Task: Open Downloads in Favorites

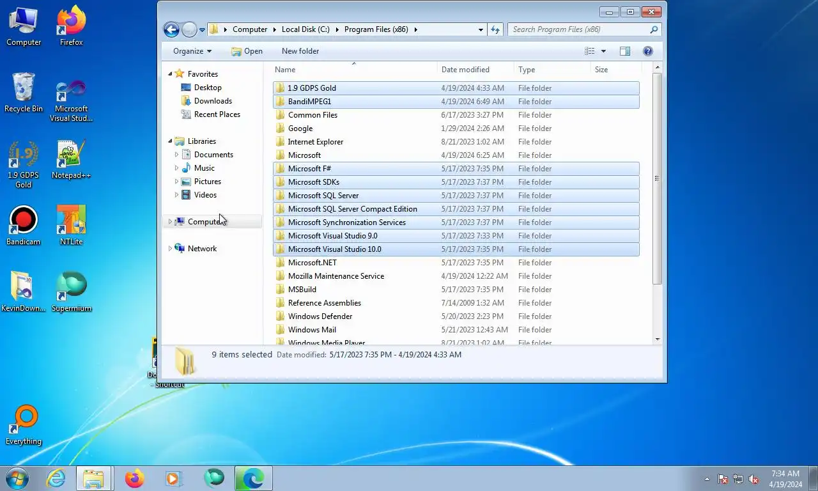Action: pos(213,101)
